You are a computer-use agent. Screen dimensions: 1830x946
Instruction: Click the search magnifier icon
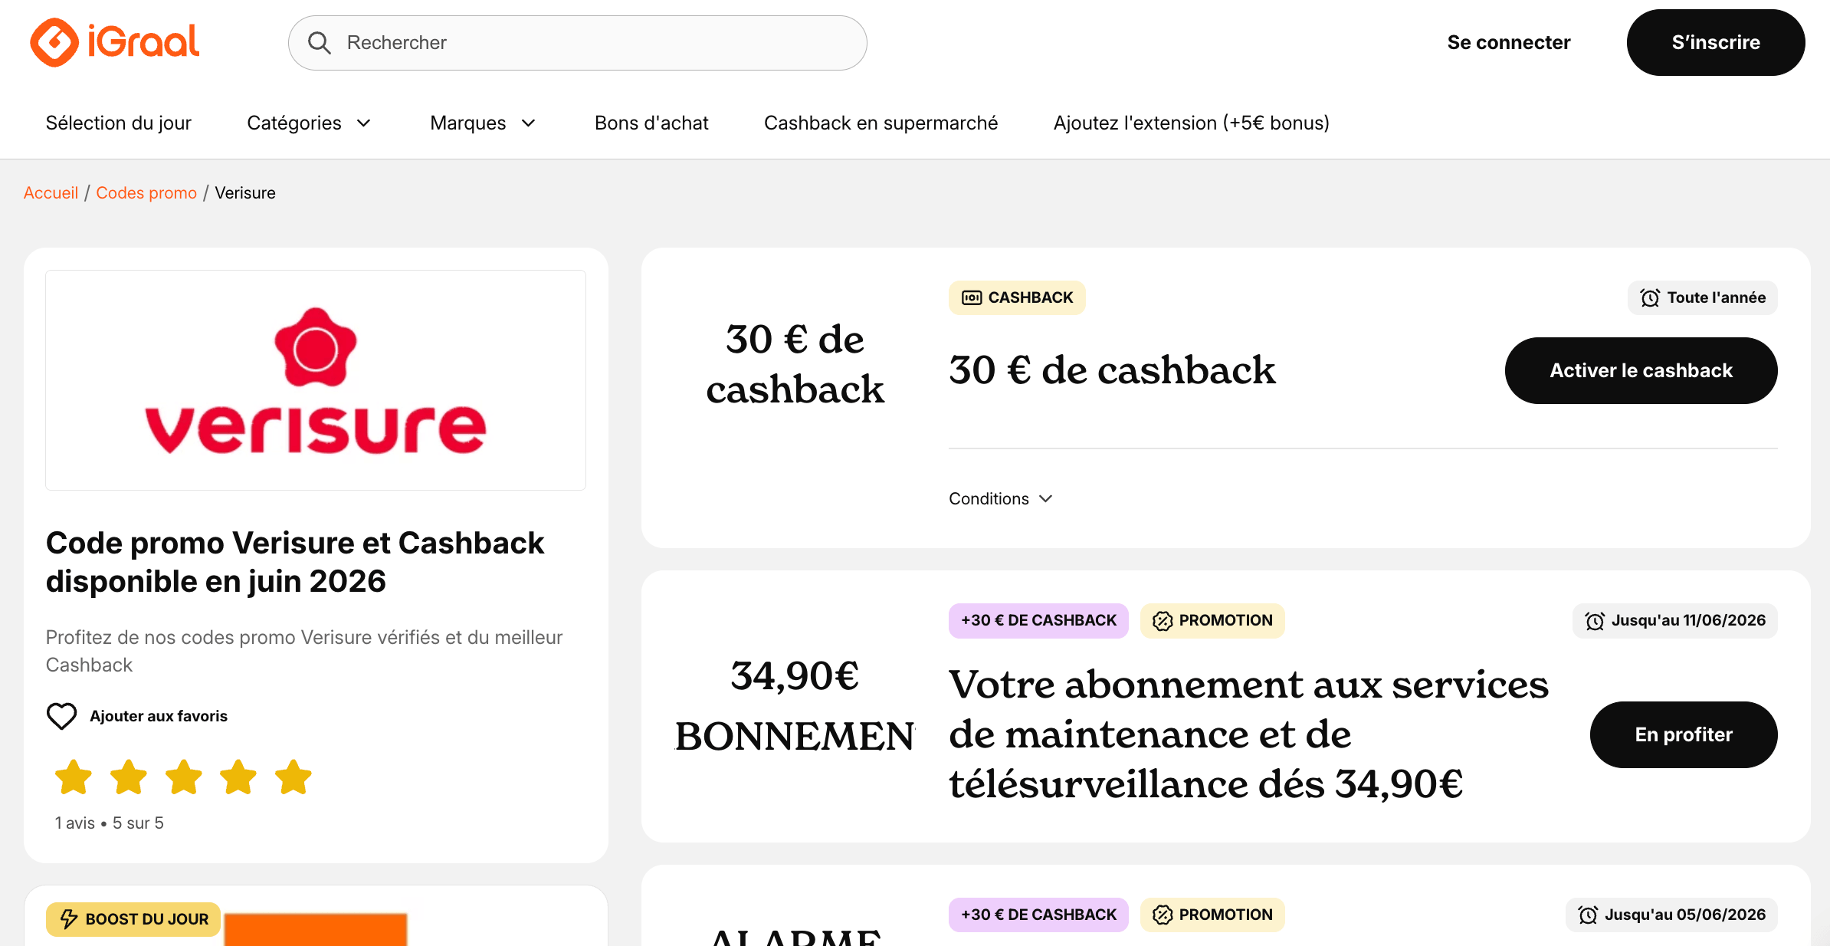click(319, 43)
